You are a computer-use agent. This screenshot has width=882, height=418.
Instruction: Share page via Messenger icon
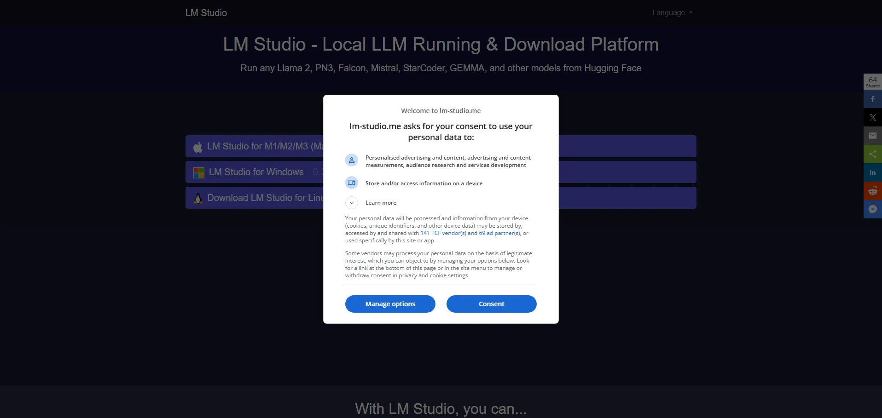(x=872, y=210)
